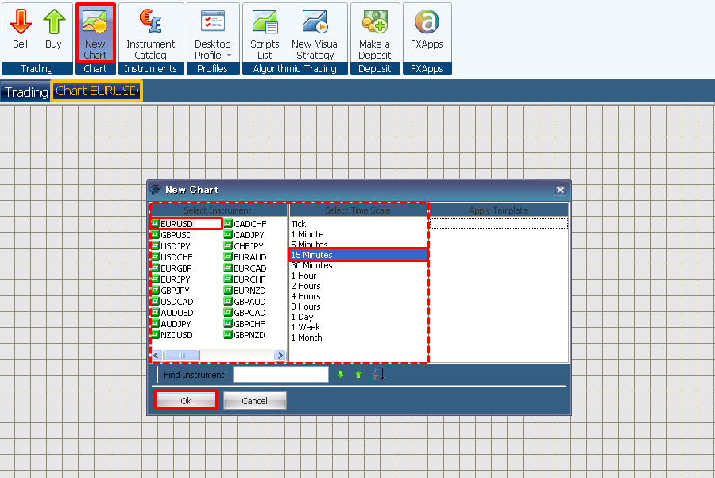Click the instrument list scrollbar thumb
The height and width of the screenshot is (478, 715).
[182, 355]
